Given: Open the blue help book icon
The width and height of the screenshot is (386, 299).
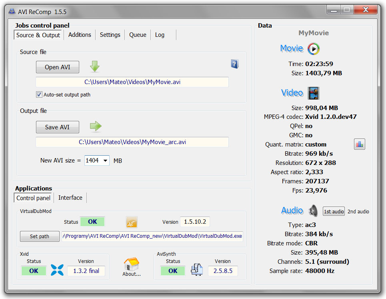Looking at the screenshot, I should pos(234,64).
